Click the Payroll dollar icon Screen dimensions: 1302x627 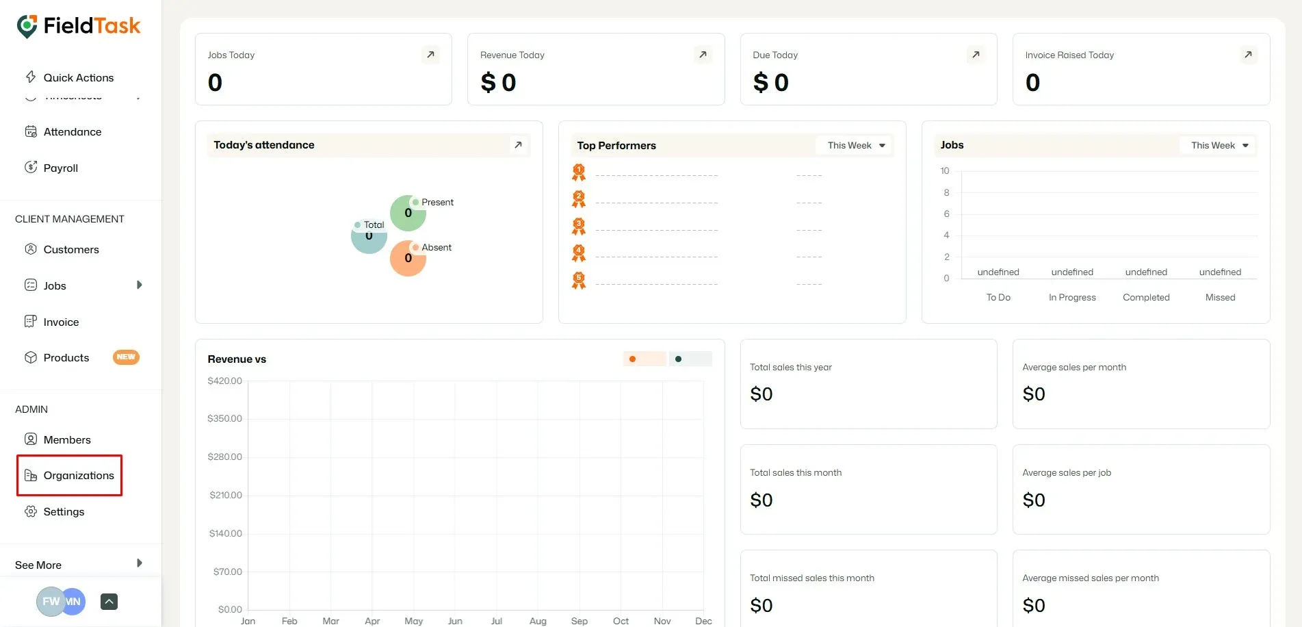tap(31, 167)
